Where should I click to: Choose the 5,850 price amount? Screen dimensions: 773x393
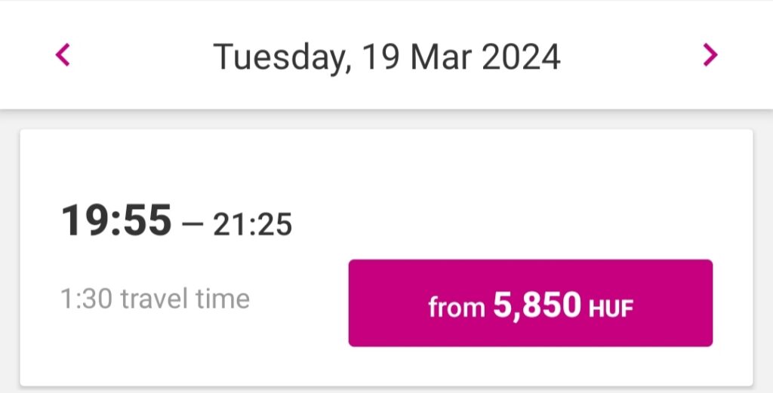(x=537, y=305)
